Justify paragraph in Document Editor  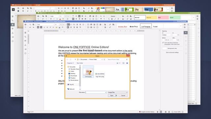pyautogui.click(x=77, y=27)
